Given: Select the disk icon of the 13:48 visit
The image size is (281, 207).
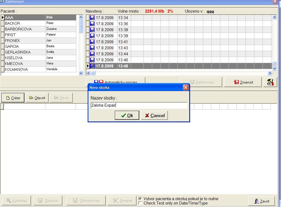Looking at the screenshot, I should pyautogui.click(x=92, y=66).
